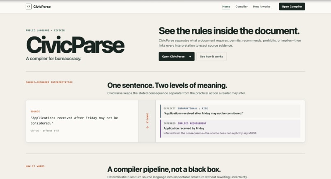Click the 'PUBLIC LANGUAGE → CIVICIR' label

[x=45, y=30]
